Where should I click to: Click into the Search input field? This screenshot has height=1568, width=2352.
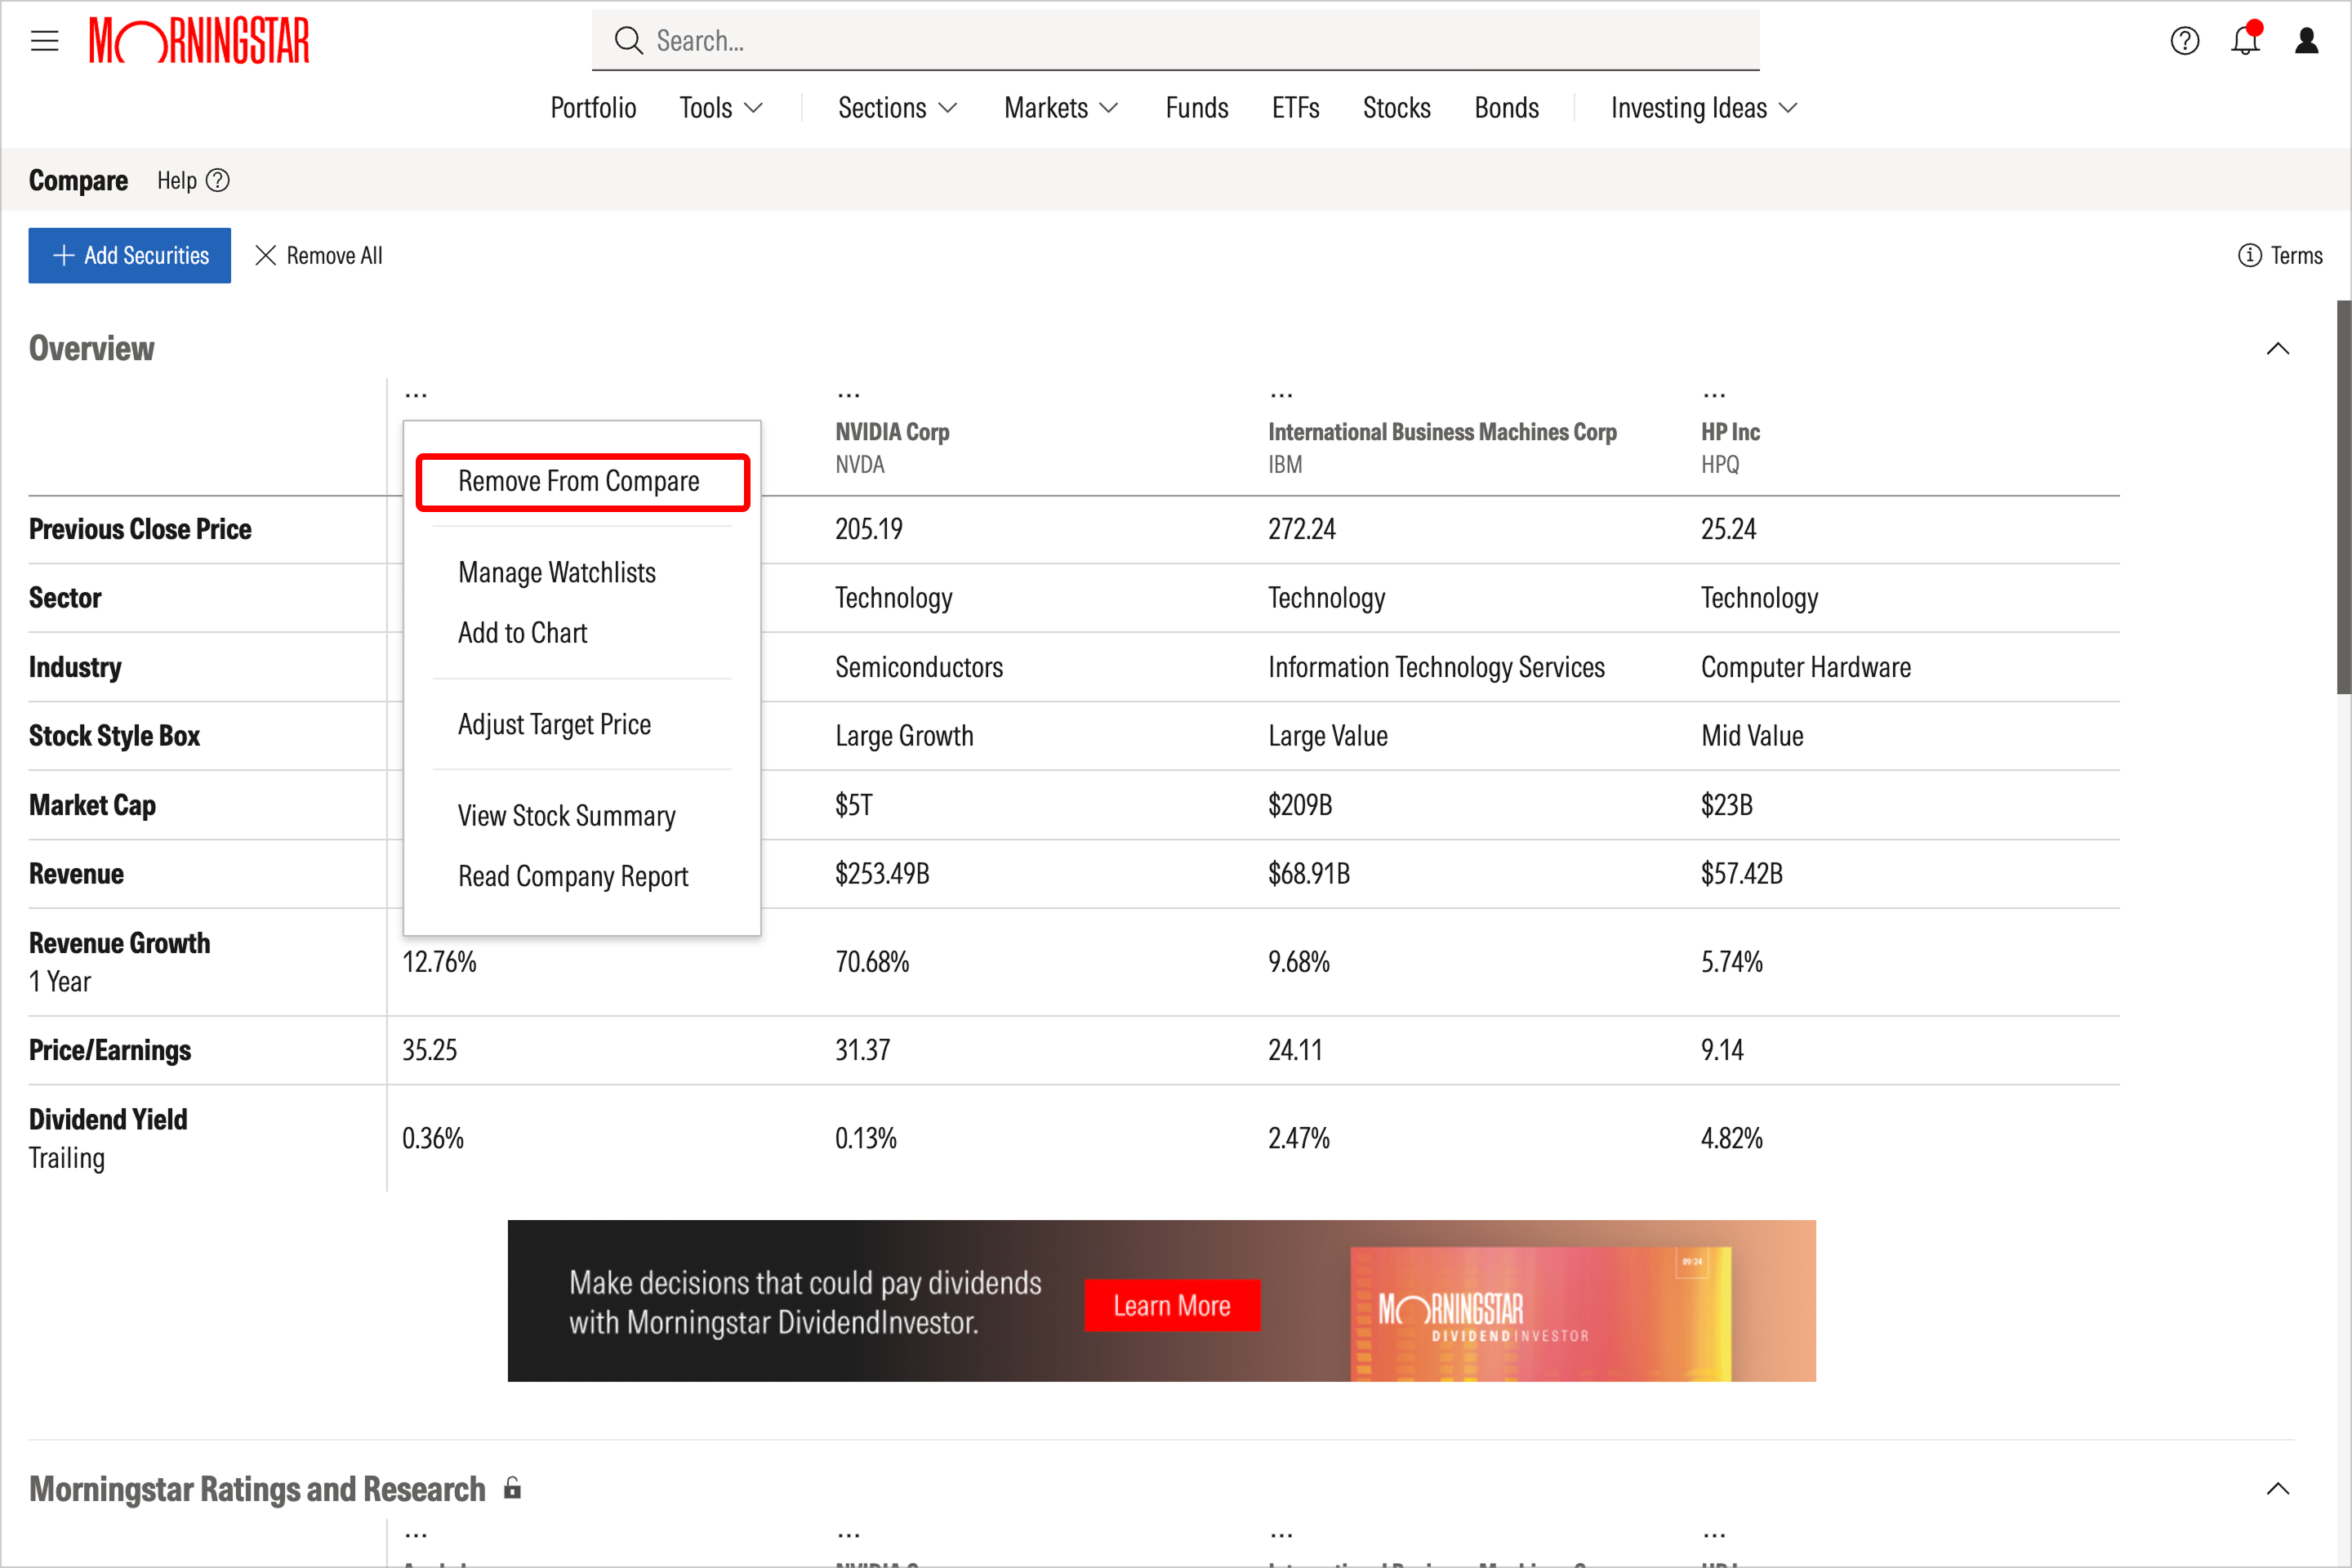[1175, 41]
